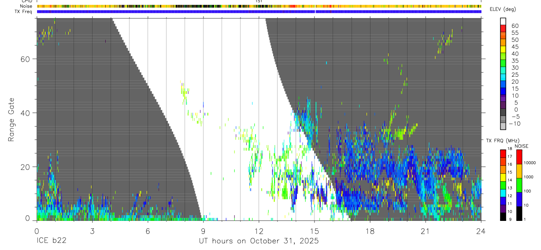Click the purple 10–11 MHz TX FRQ swatch
The width and height of the screenshot is (541, 250).
coord(503,208)
